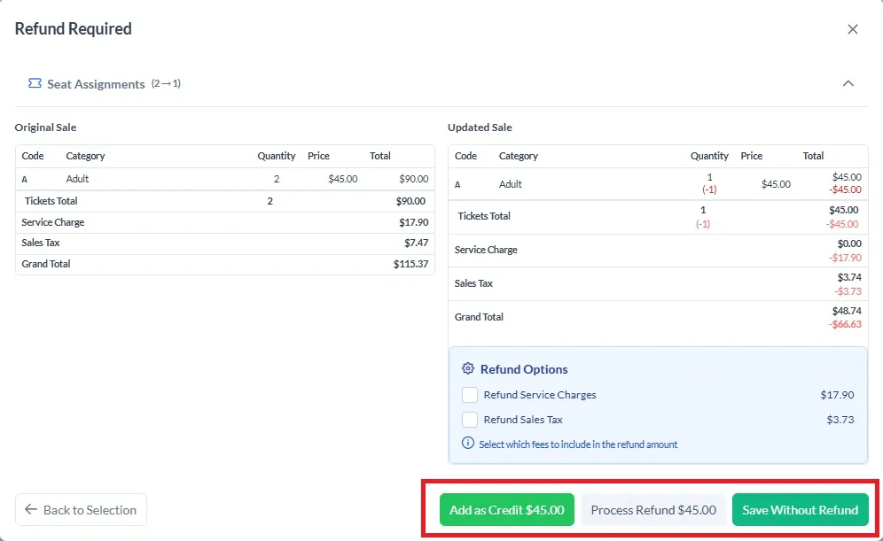Click the $17.90 amount beside Refund Service Charges
The height and width of the screenshot is (541, 883).
coord(837,395)
